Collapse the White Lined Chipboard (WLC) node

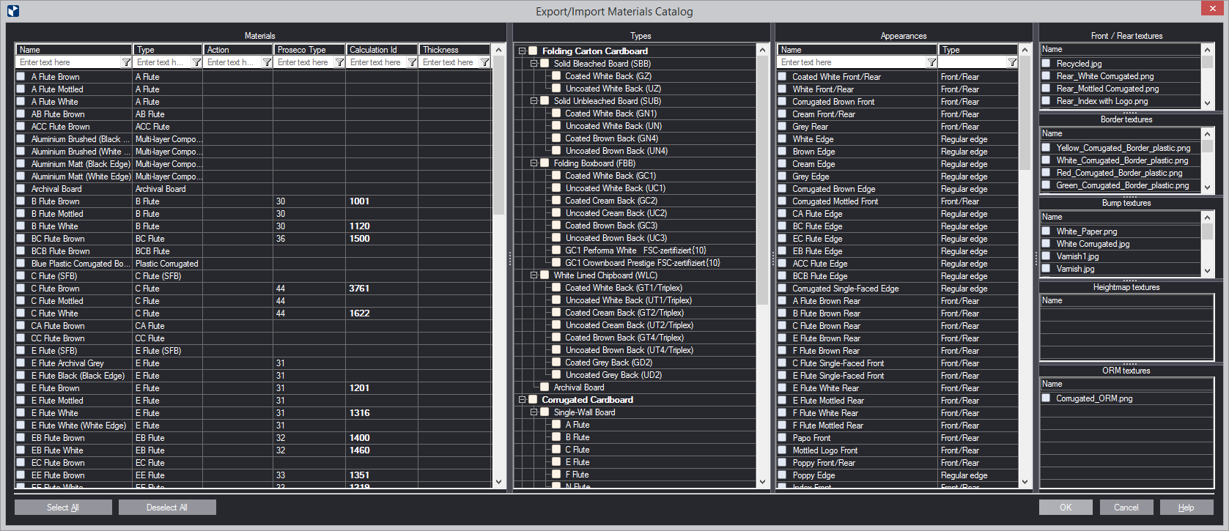coord(534,275)
